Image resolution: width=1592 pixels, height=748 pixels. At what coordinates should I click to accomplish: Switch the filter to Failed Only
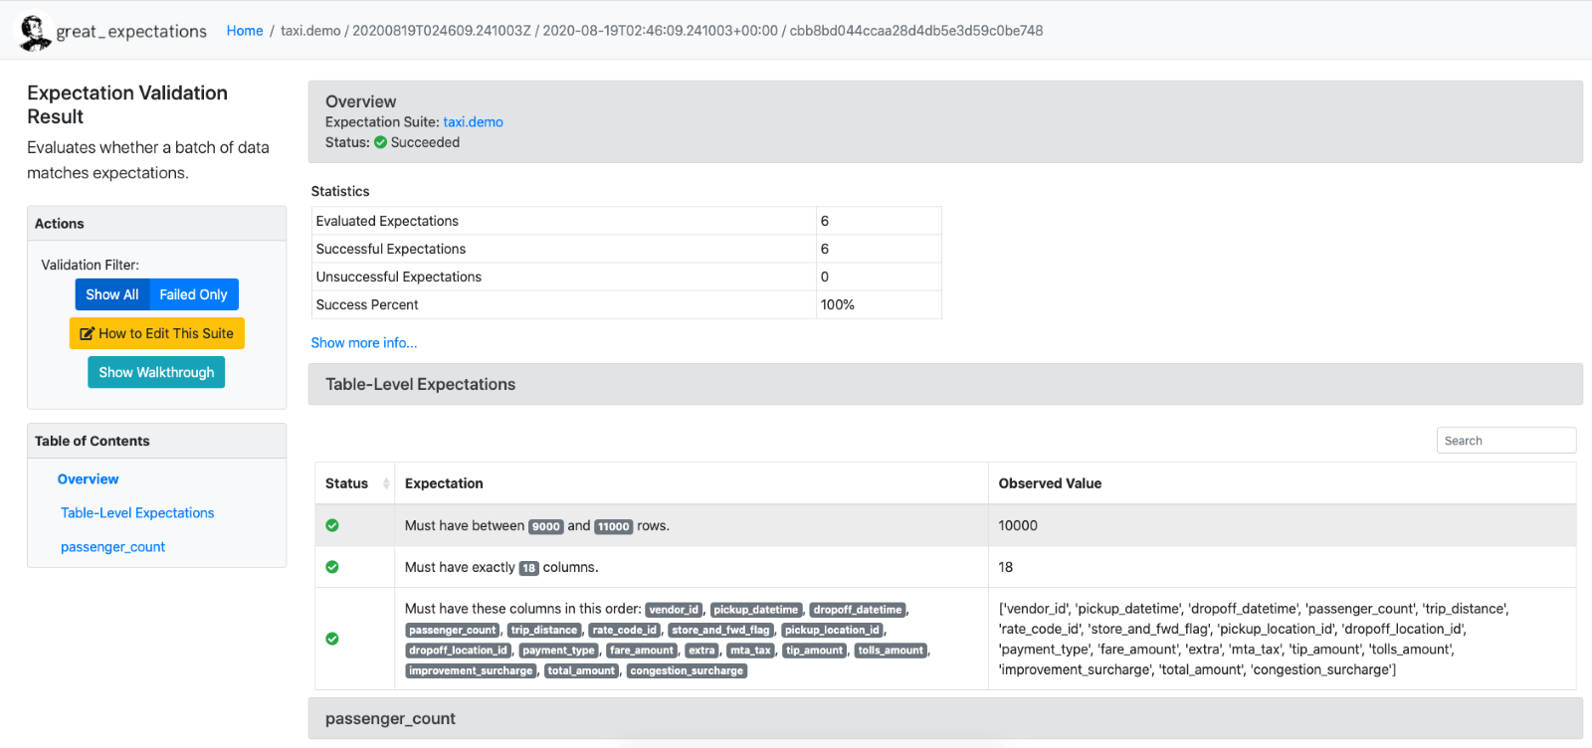pos(193,294)
